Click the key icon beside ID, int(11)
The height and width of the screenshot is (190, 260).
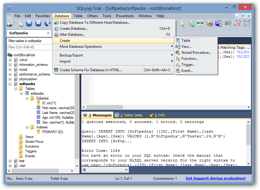point(38,103)
